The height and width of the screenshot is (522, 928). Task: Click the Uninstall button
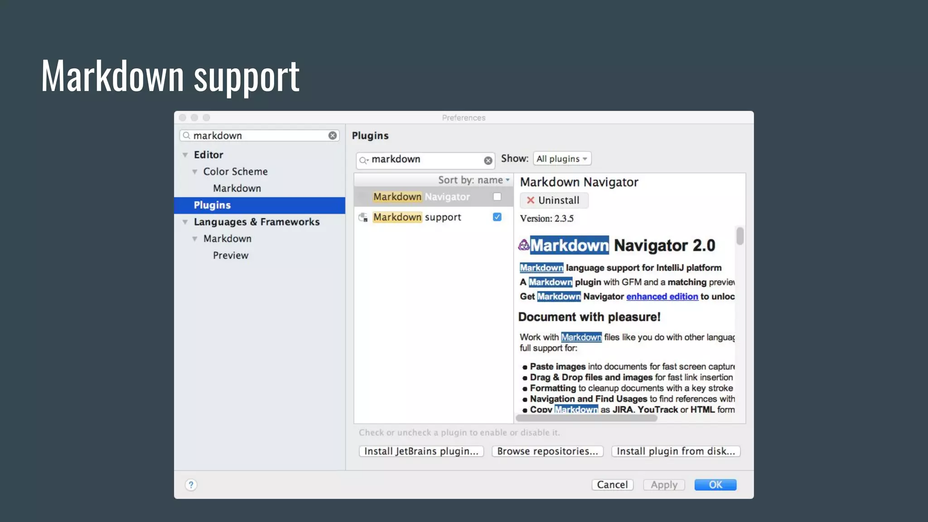554,200
